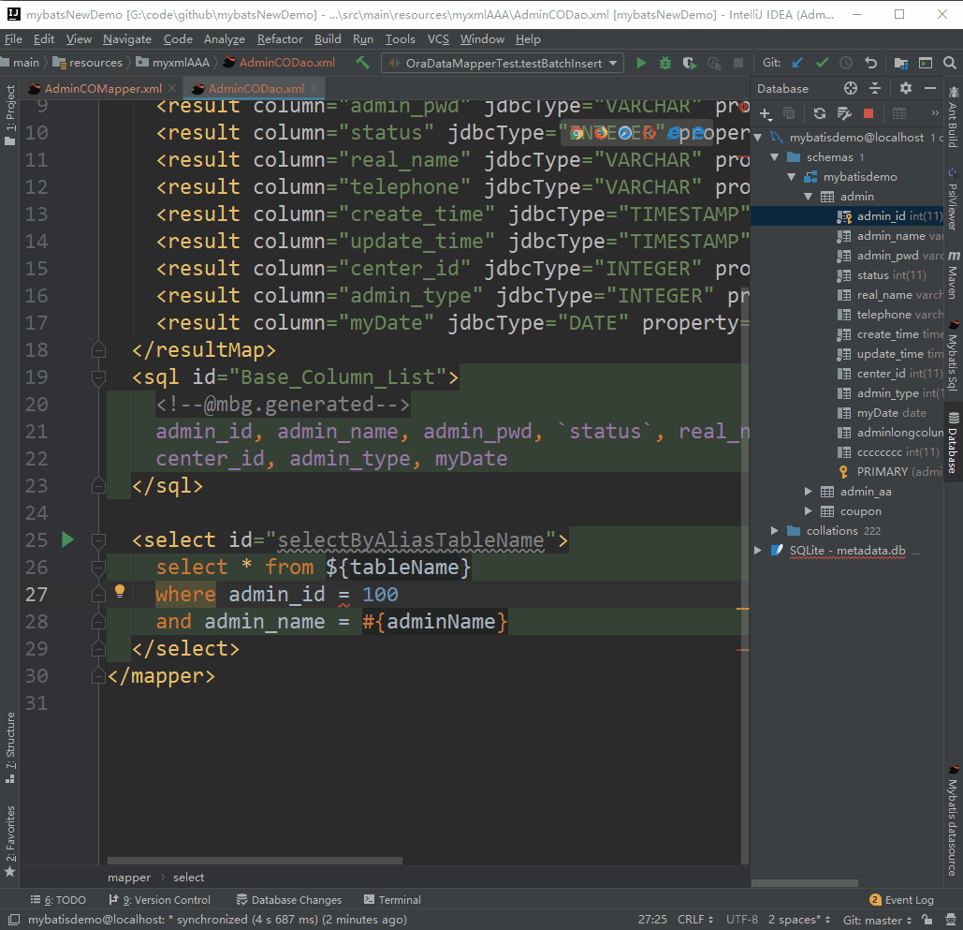Click the run gutter icon beside line 25
963x930 pixels.
pos(67,539)
